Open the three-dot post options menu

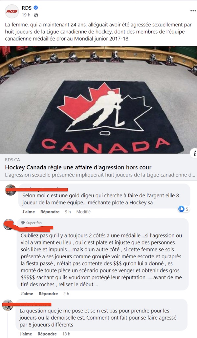tap(193, 11)
